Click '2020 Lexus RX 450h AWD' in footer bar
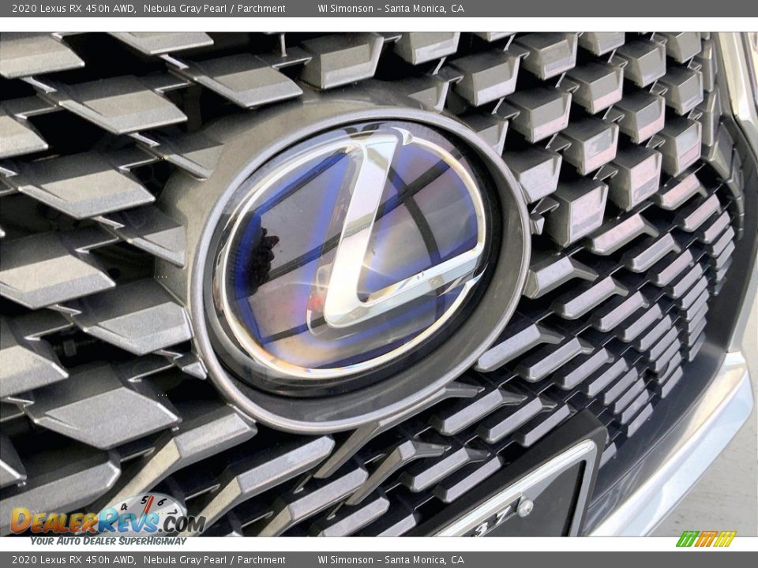Screen dimensions: 758x568 pyautogui.click(x=73, y=560)
